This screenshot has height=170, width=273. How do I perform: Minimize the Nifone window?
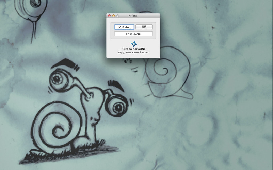pos(113,16)
